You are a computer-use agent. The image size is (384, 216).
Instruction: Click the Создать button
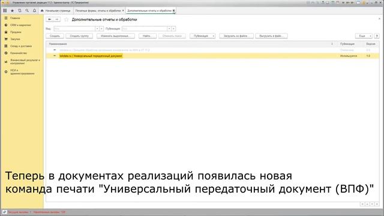click(x=55, y=36)
